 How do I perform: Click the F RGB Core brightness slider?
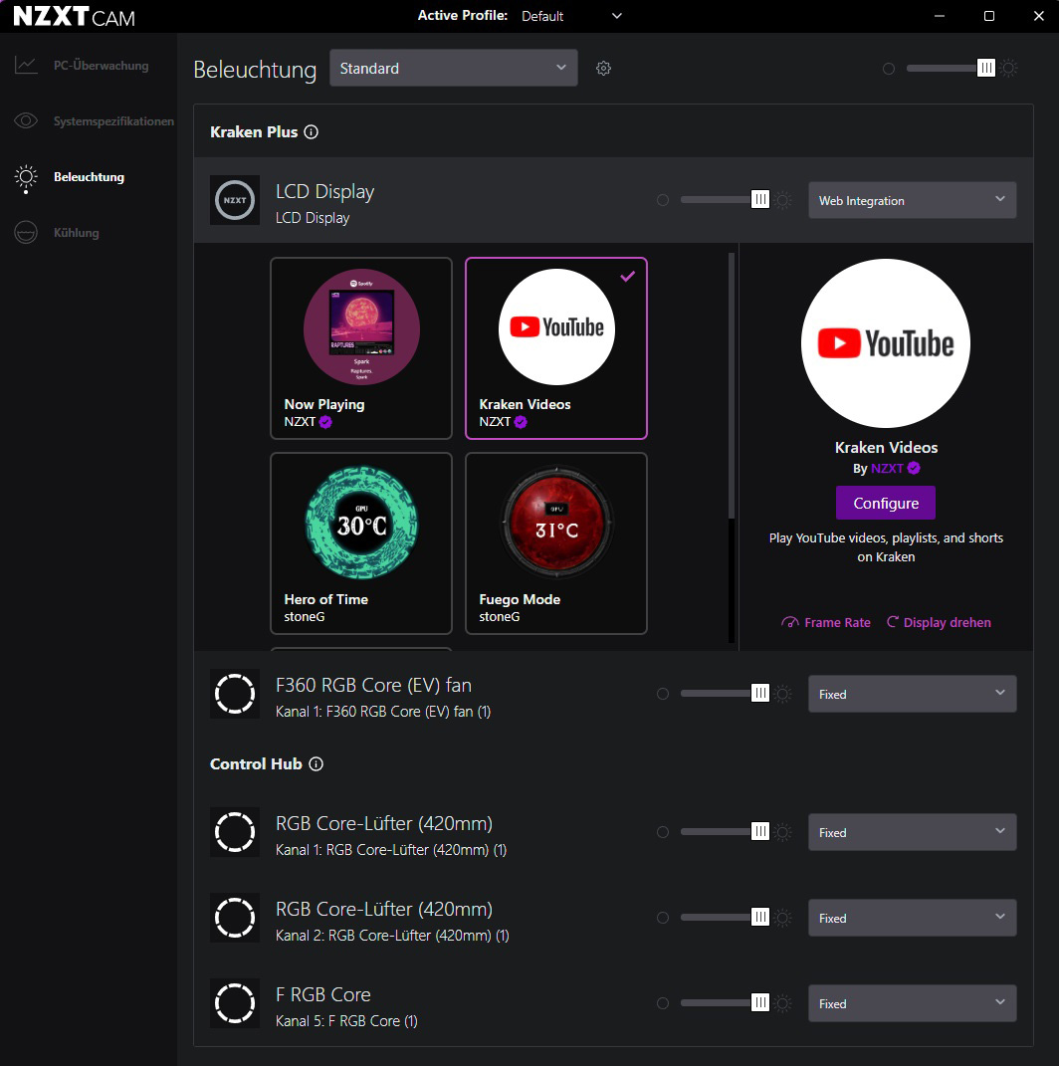(725, 1003)
